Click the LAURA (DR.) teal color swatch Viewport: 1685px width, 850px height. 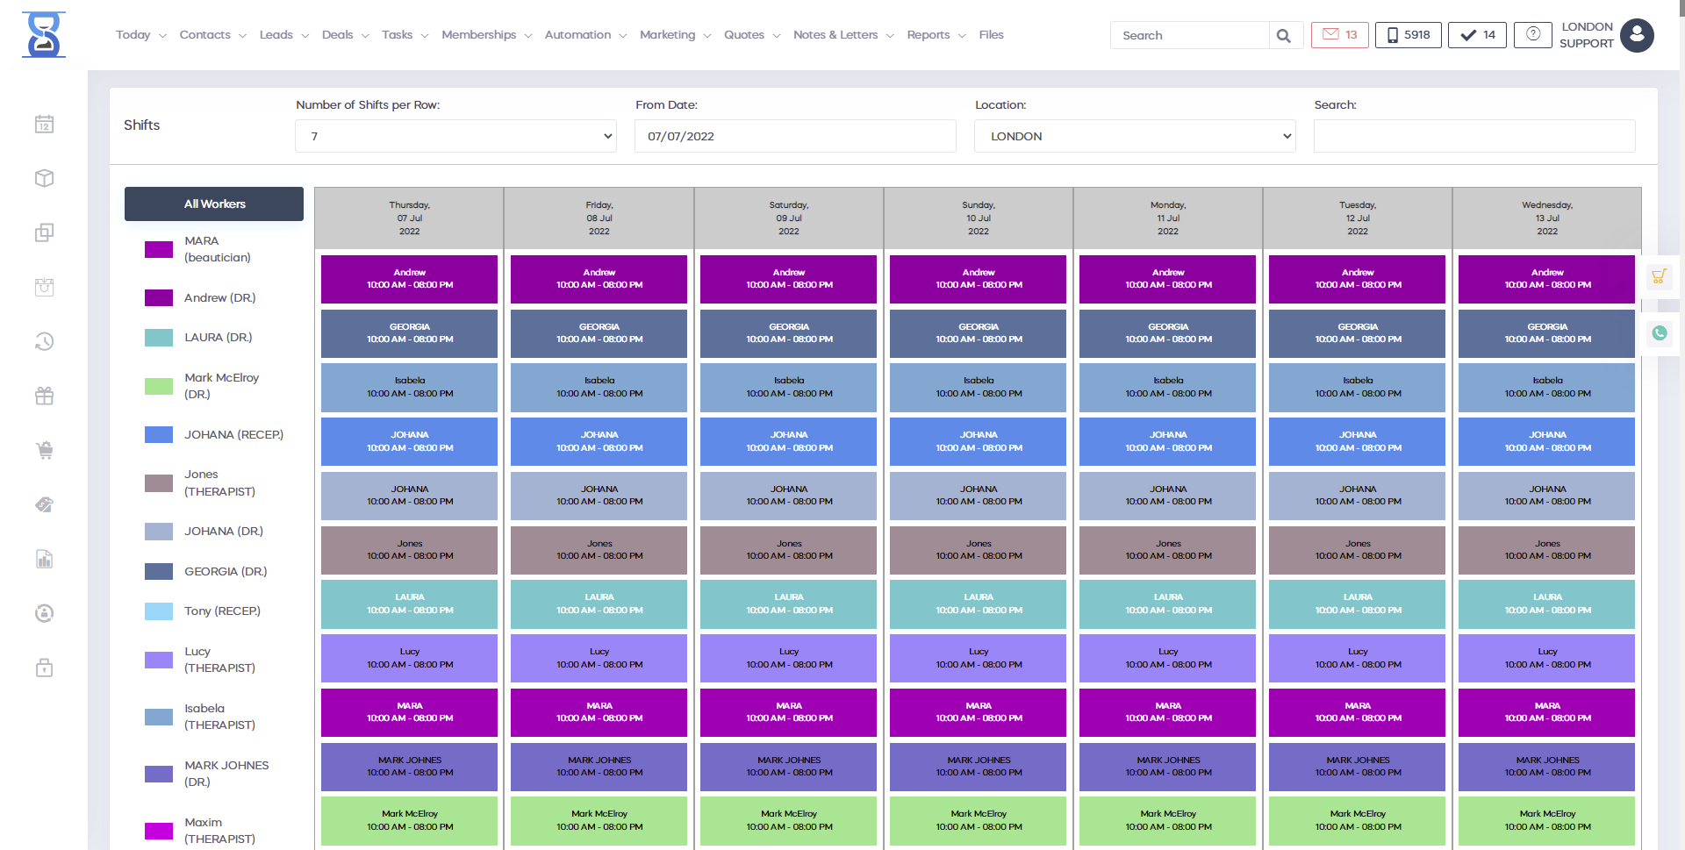pyautogui.click(x=159, y=338)
